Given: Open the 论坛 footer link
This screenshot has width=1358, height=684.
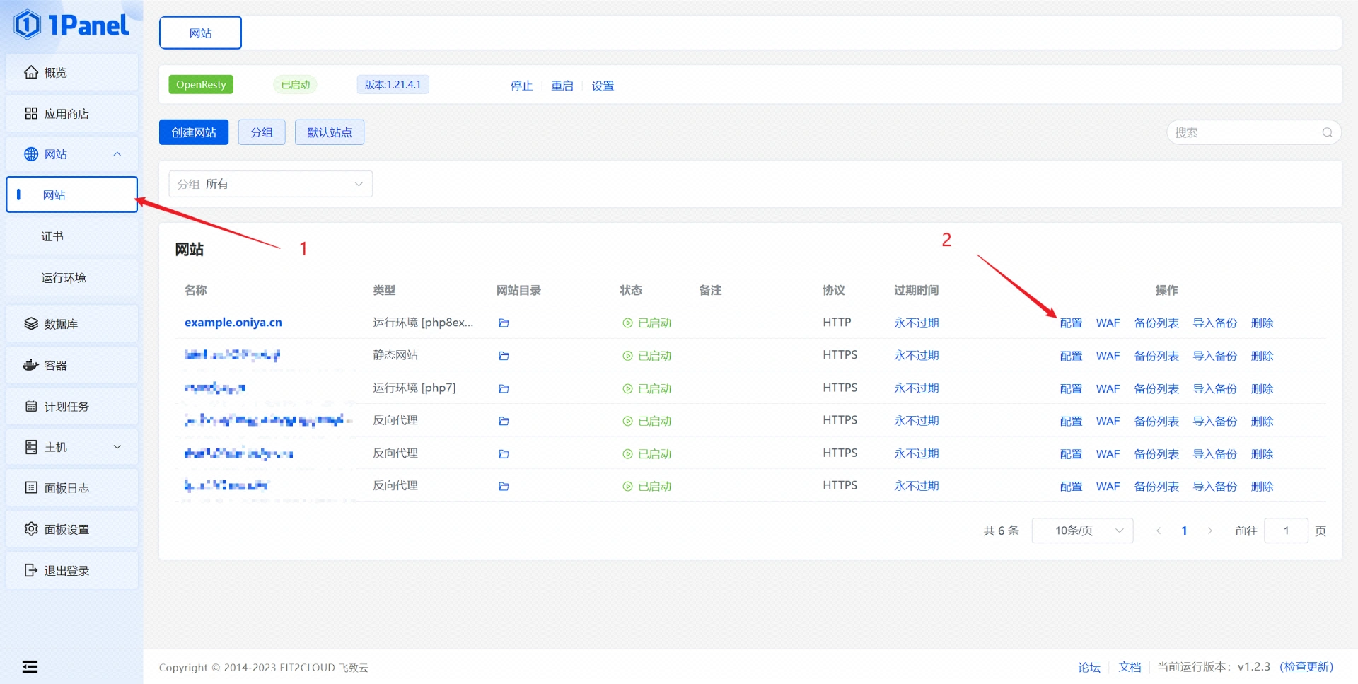Looking at the screenshot, I should [1089, 667].
